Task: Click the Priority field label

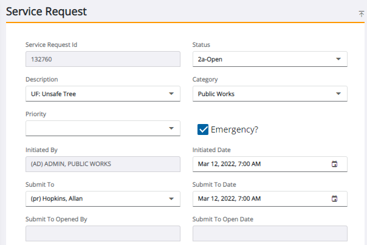Action: (36, 114)
